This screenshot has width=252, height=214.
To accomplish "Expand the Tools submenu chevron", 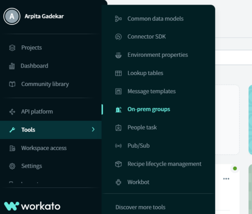I will (x=93, y=129).
